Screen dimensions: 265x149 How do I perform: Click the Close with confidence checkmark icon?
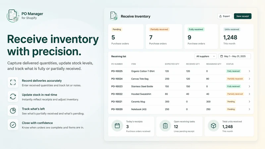tap(13, 125)
